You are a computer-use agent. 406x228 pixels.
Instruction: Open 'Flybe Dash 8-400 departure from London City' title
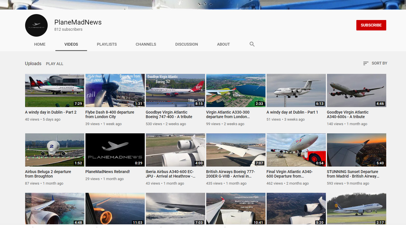[110, 114]
